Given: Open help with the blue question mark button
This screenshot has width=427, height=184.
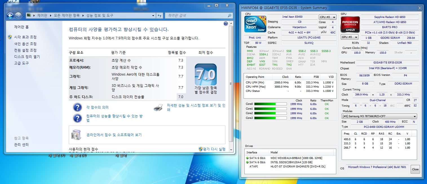Looking at the screenshot, I should point(225,24).
